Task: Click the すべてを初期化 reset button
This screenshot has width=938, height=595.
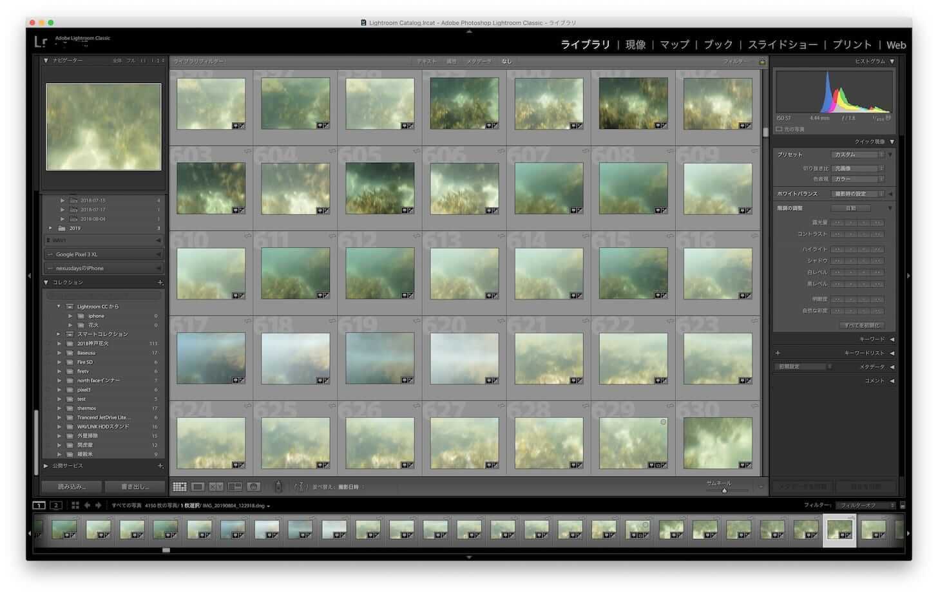Action: (x=862, y=325)
